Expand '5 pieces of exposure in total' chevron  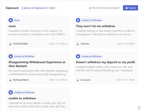coord(56,8)
